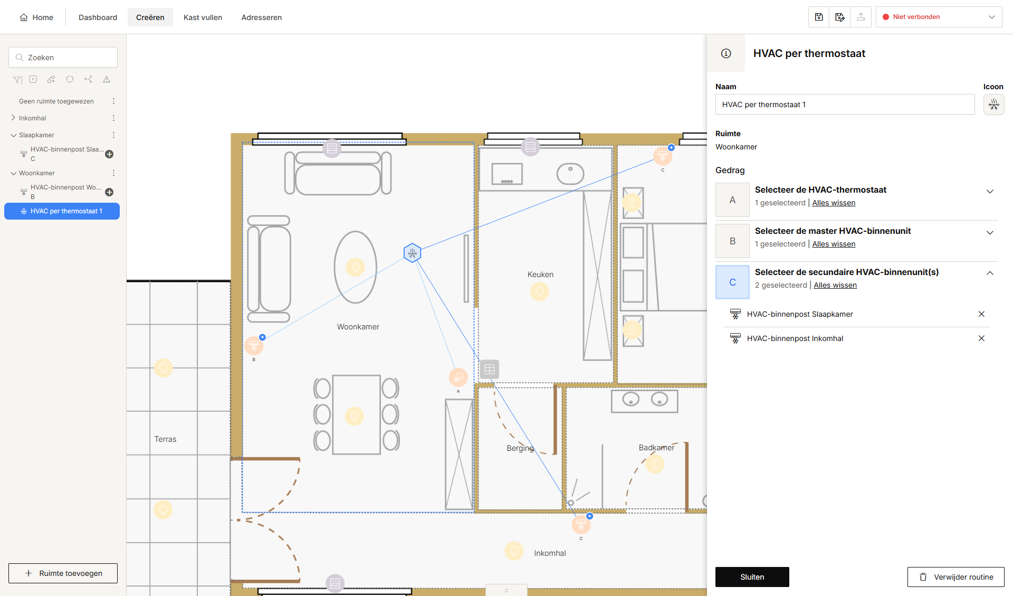The height and width of the screenshot is (596, 1013).
Task: Click the Zoeken search field
Action: tap(63, 58)
